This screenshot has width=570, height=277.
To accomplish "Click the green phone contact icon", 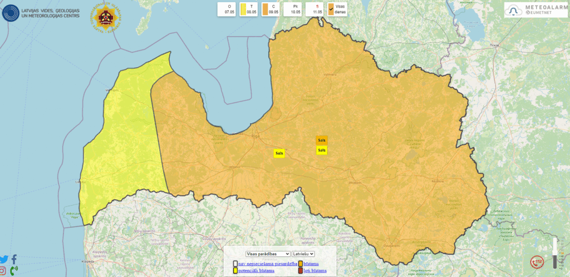I will [14, 270].
